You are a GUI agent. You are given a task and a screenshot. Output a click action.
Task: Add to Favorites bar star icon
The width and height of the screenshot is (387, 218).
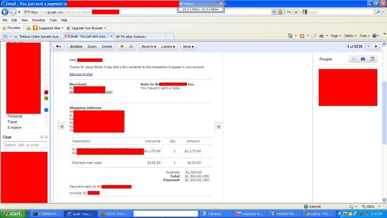coord(29,28)
